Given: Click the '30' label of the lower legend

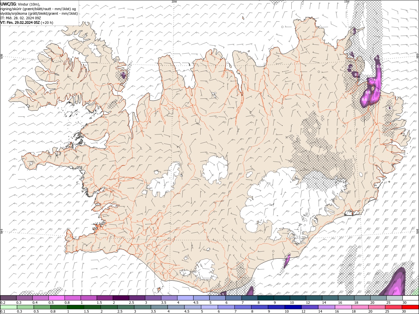Looking at the screenshot, I should tap(404, 312).
